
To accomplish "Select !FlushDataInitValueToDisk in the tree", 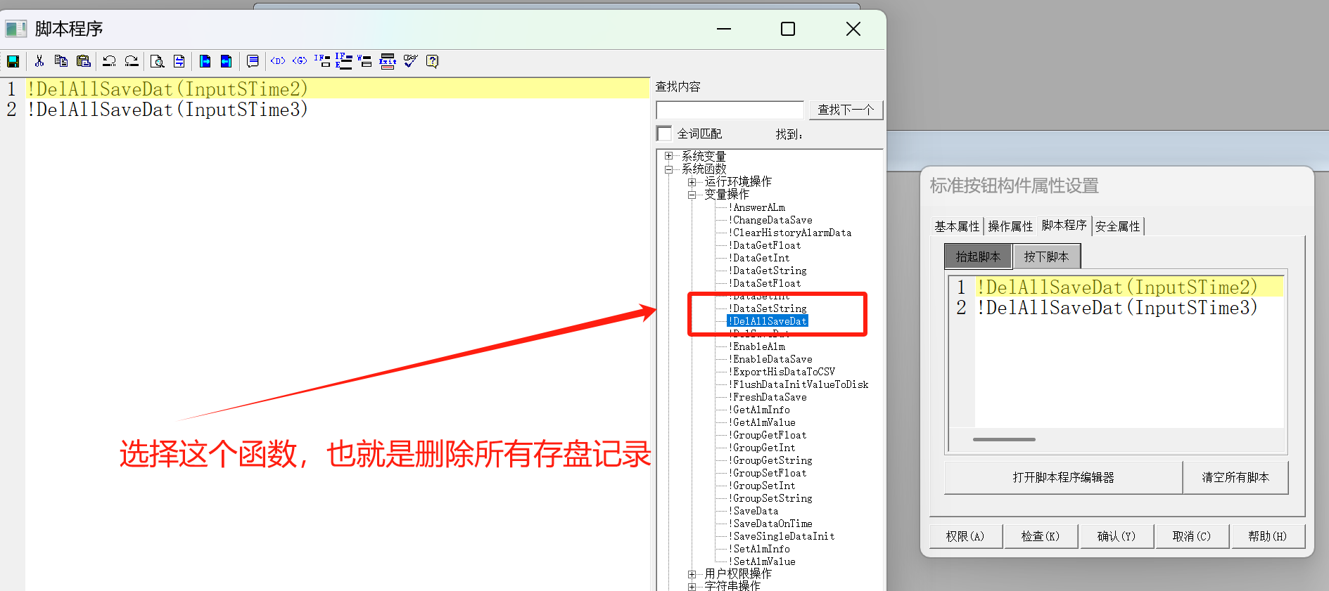I will [799, 384].
